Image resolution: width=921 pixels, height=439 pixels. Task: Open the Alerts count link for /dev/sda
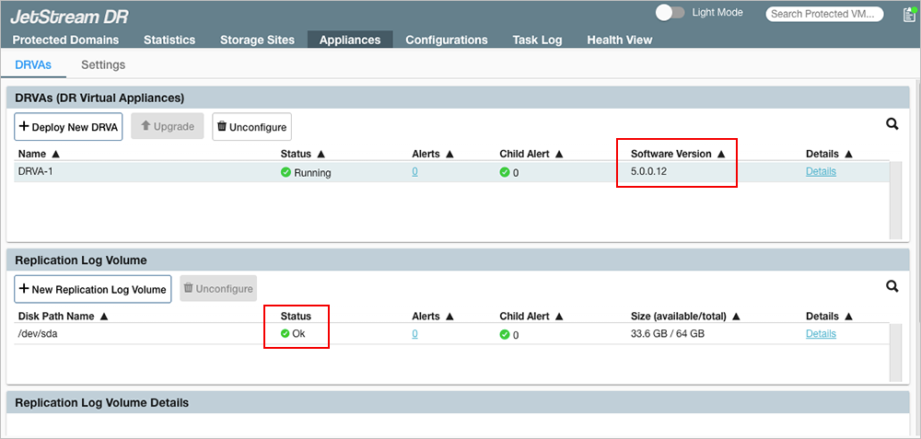click(x=414, y=333)
